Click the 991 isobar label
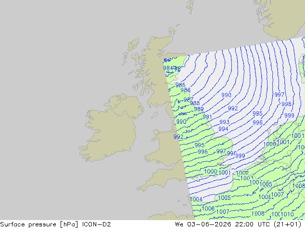Viewport: 305px width, 236px height. tap(207, 117)
